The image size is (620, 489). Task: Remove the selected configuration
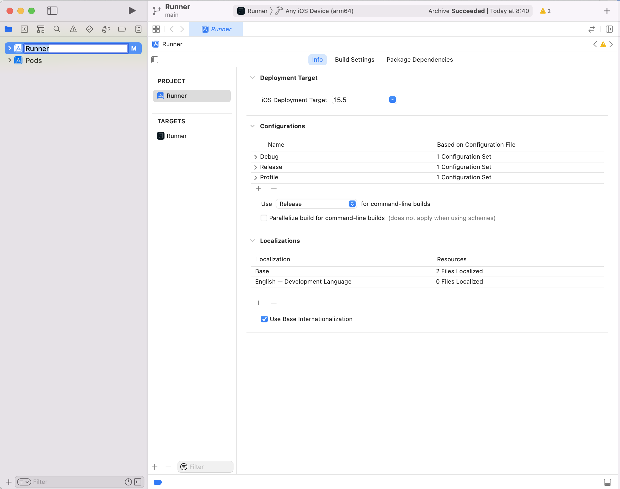pyautogui.click(x=274, y=188)
